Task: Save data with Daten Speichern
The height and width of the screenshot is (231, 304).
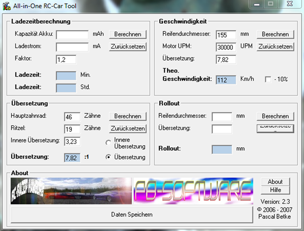Action: coord(132,215)
